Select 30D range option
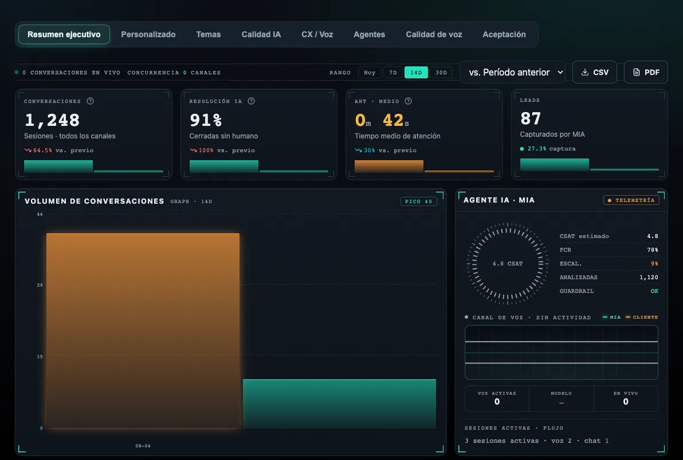Viewport: 683px width, 460px height. tap(441, 73)
